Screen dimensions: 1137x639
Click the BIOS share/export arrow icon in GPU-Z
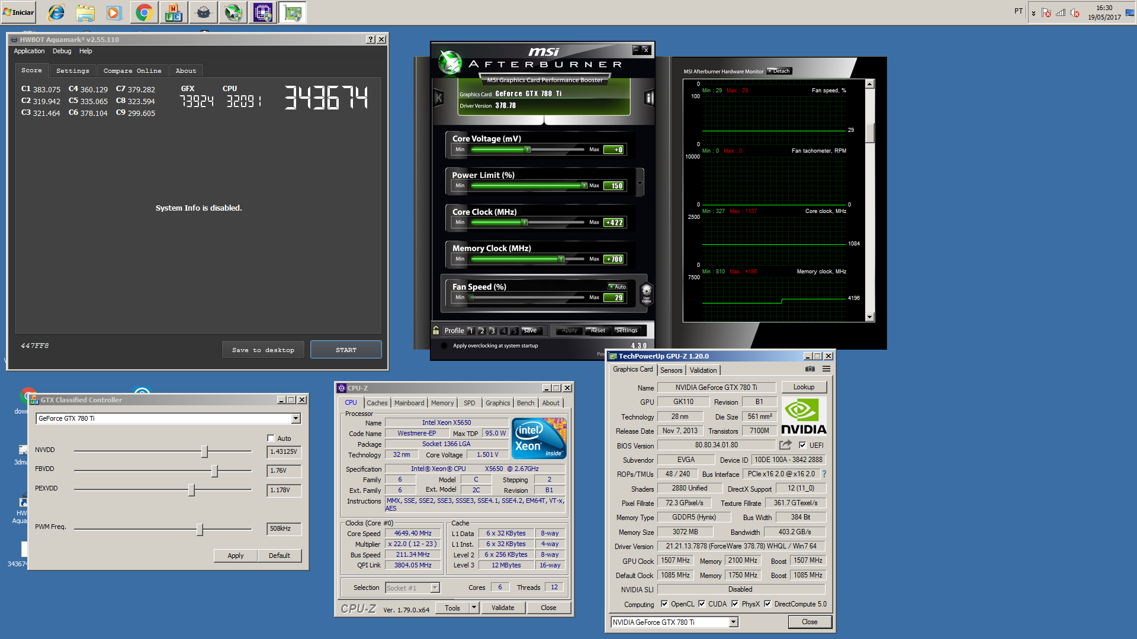tap(785, 444)
